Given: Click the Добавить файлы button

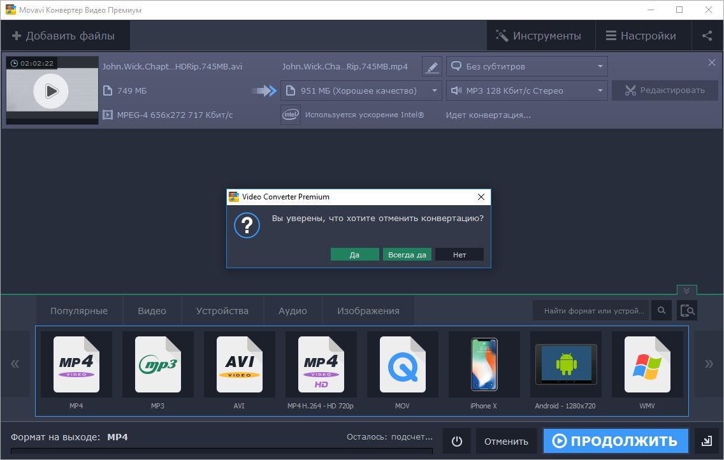Looking at the screenshot, I should click(x=64, y=36).
